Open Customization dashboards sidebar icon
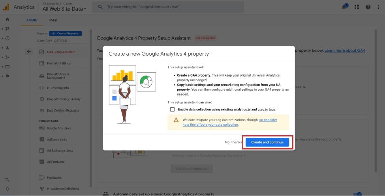The image size is (385, 196). pos(8,29)
